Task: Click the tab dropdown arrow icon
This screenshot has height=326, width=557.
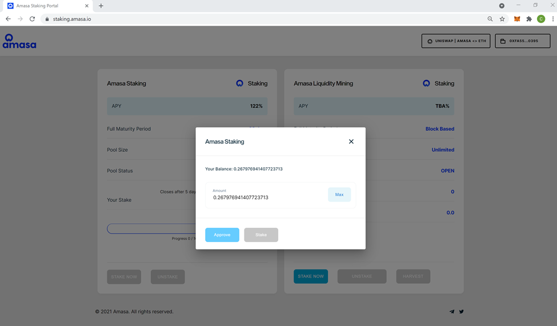Action: click(x=502, y=6)
